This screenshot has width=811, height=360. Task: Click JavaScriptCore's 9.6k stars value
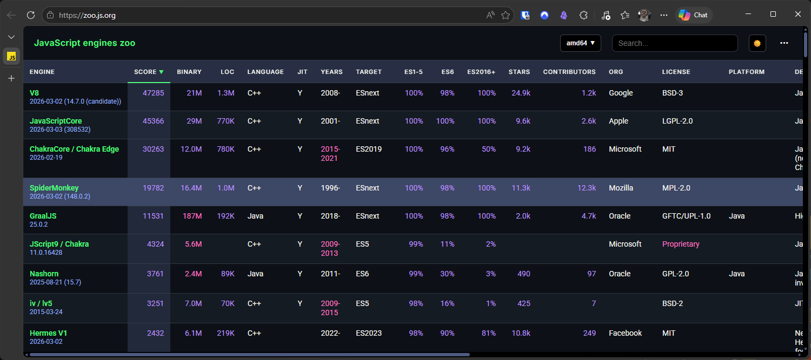(523, 121)
